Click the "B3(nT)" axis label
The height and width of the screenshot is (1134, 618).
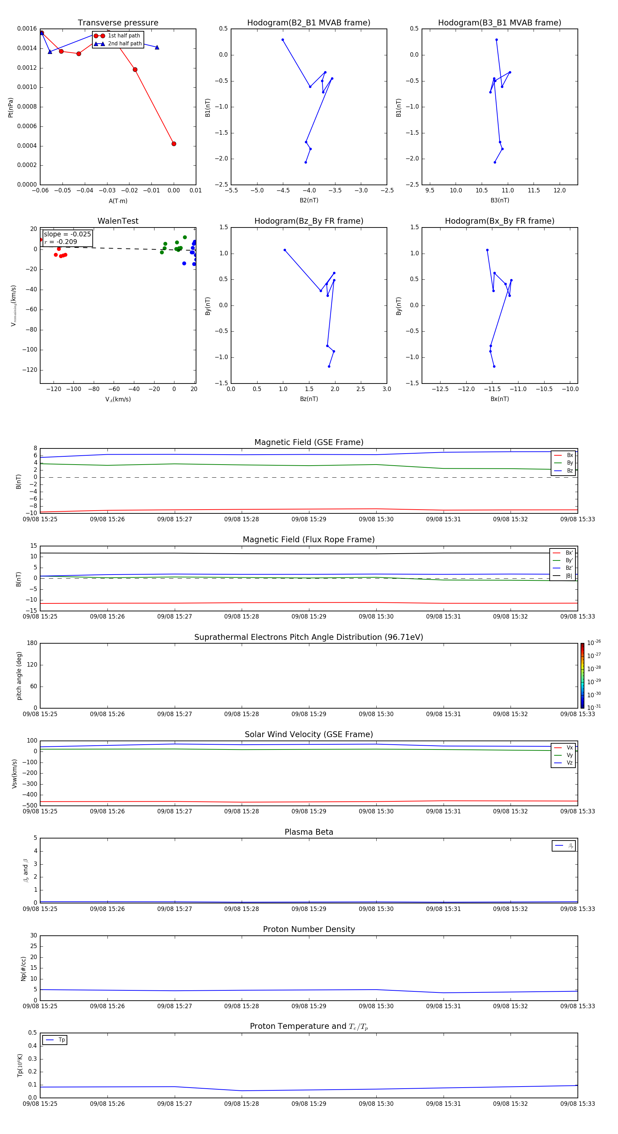(x=500, y=200)
